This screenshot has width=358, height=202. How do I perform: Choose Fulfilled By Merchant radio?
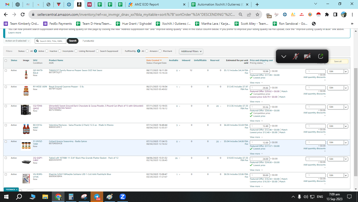click(160, 51)
